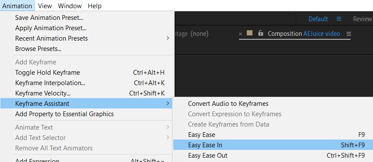Open the View menu
Viewport: 373px width, 162px height.
point(45,6)
